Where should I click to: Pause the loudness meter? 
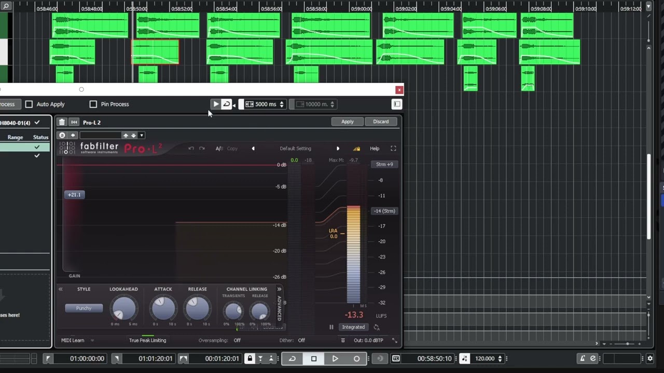pos(331,327)
